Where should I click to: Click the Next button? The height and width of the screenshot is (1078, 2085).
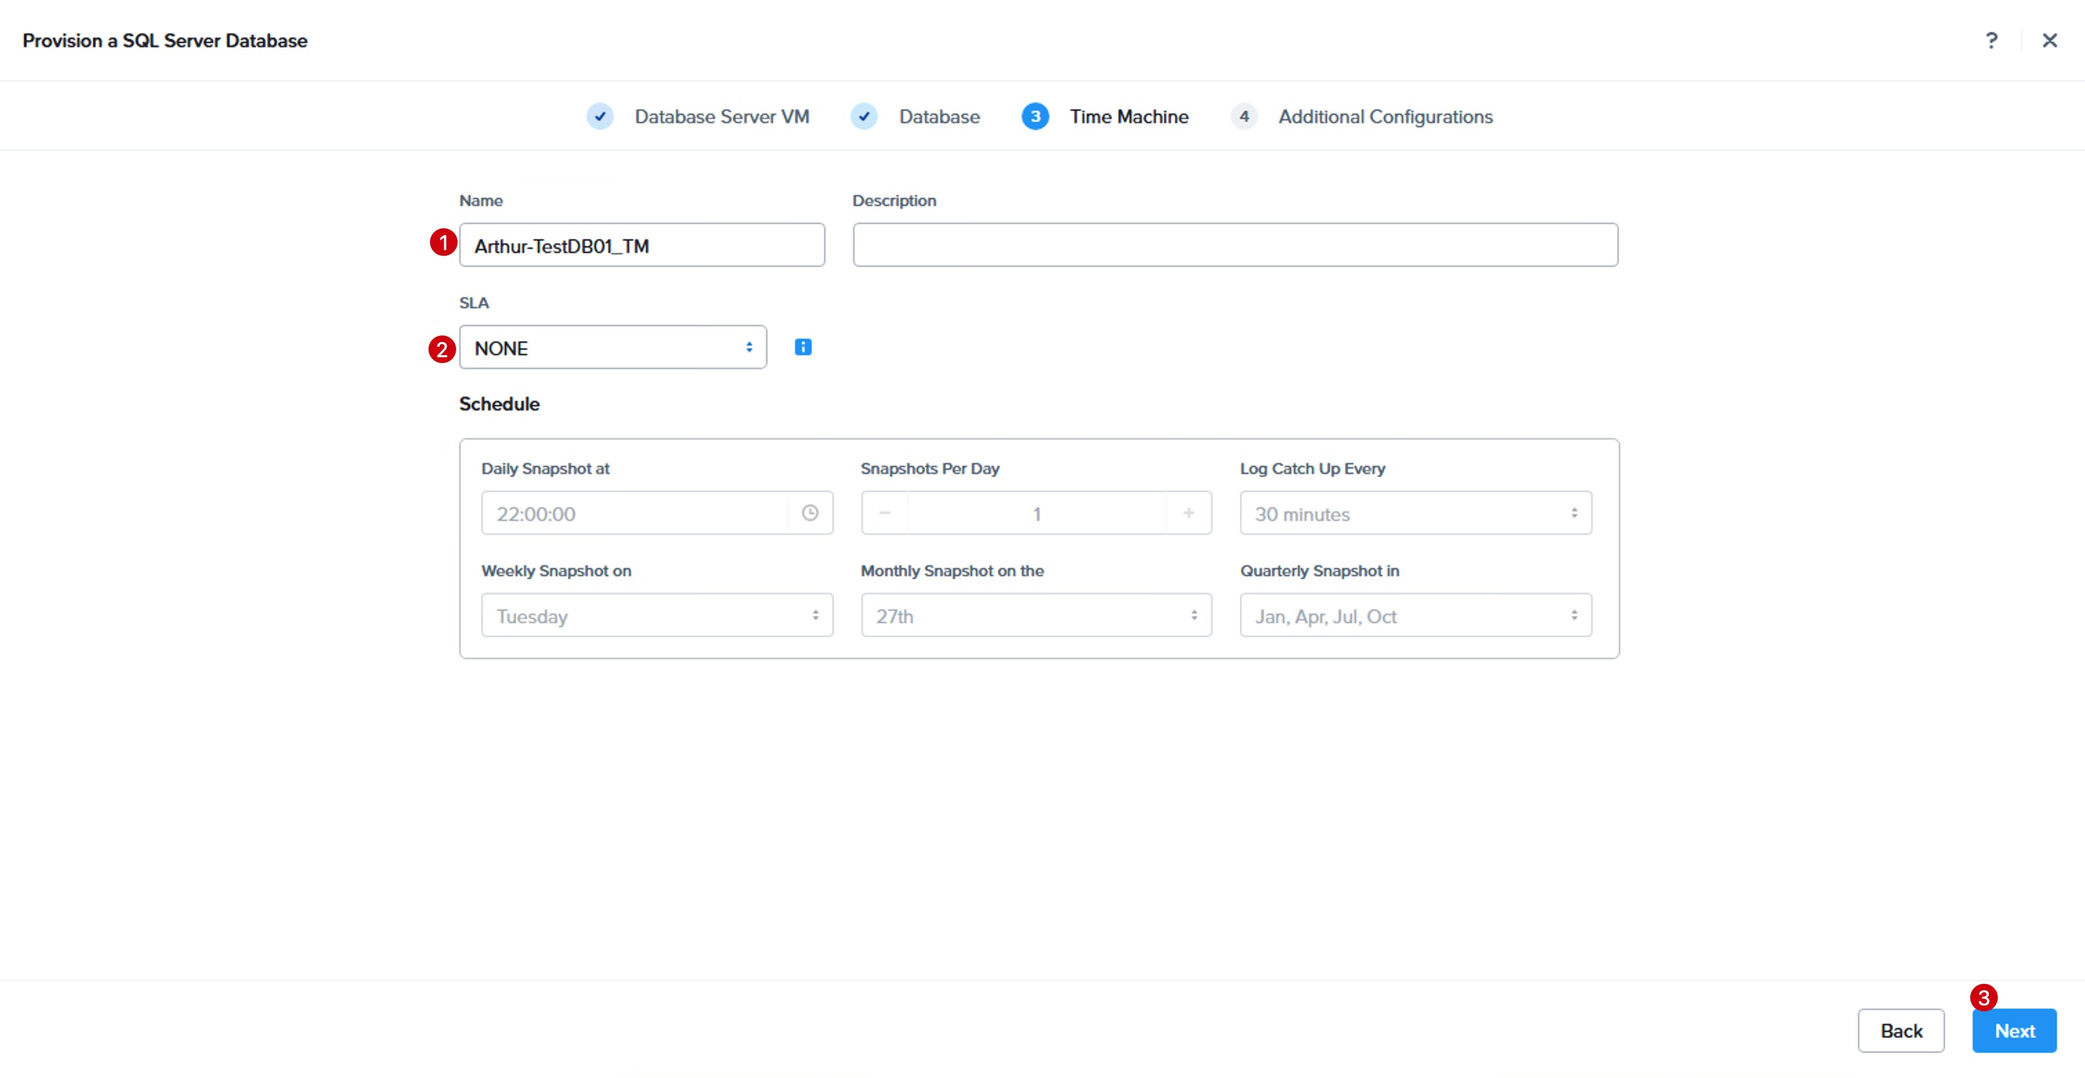[2014, 1030]
